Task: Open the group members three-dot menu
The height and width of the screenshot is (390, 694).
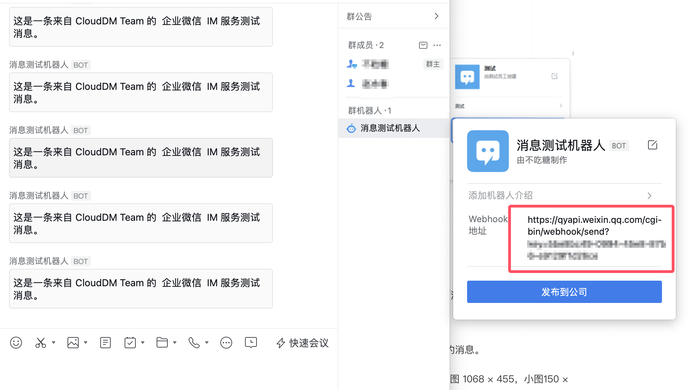Action: (x=437, y=45)
